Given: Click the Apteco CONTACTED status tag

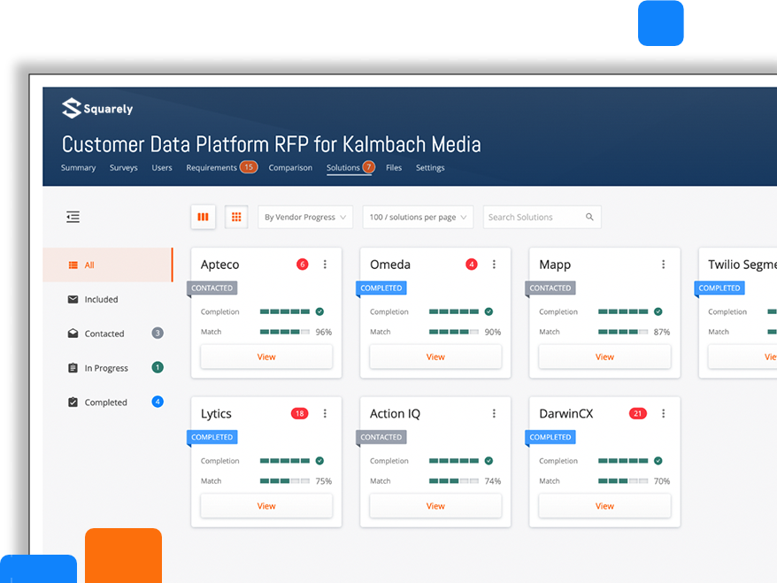Looking at the screenshot, I should coord(212,288).
